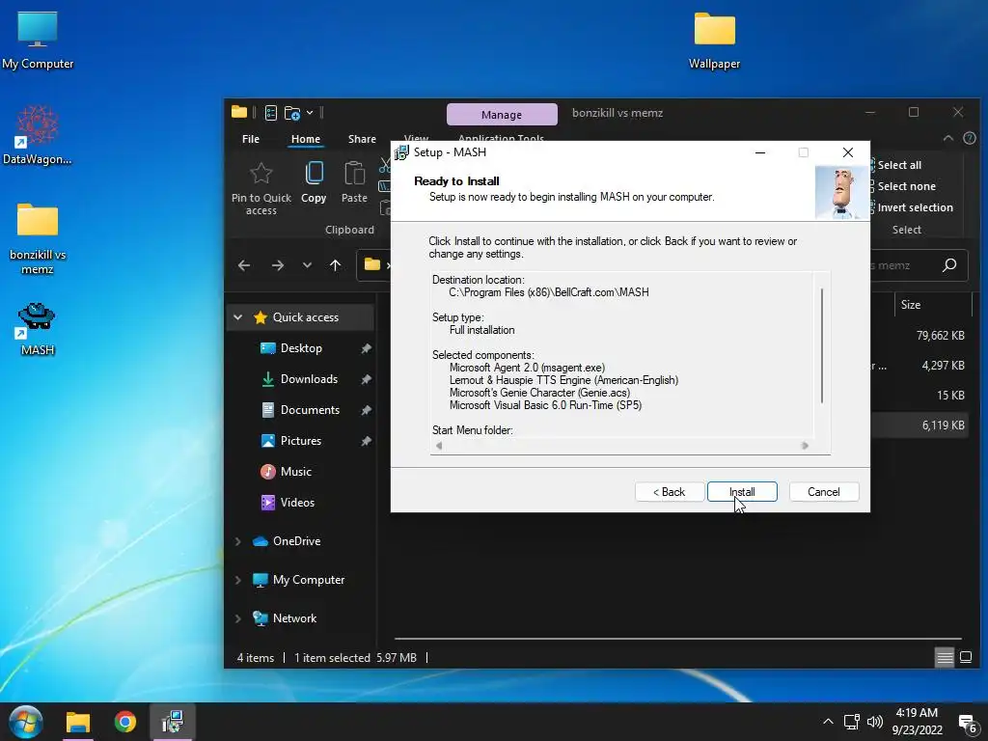The height and width of the screenshot is (741, 988).
Task: Switch to the Share ribbon tab
Action: click(362, 139)
